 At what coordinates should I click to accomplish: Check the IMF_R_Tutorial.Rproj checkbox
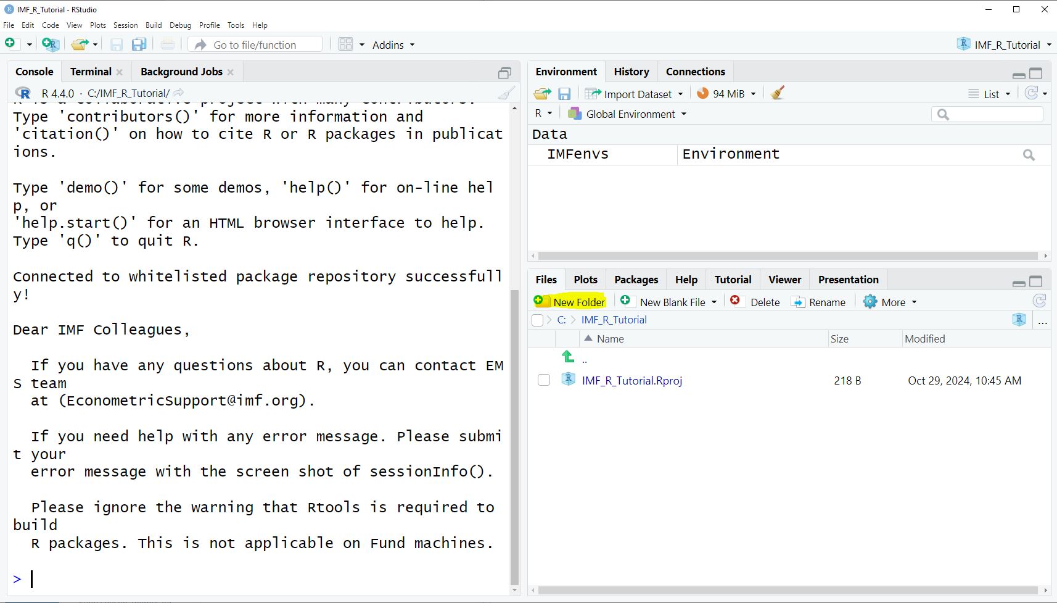point(544,380)
